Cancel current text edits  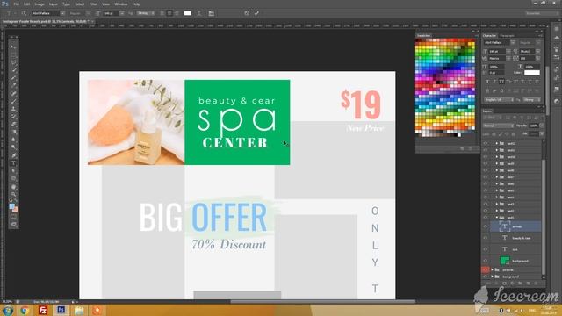pos(247,13)
